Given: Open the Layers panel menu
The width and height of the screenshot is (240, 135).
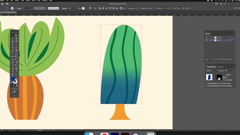Looking at the screenshot, I should click(x=233, y=34).
